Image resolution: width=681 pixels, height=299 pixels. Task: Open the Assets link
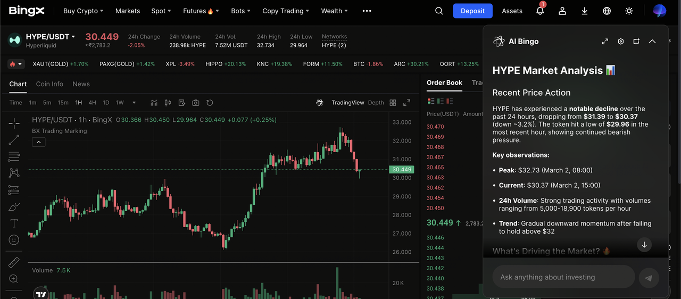pyautogui.click(x=512, y=11)
